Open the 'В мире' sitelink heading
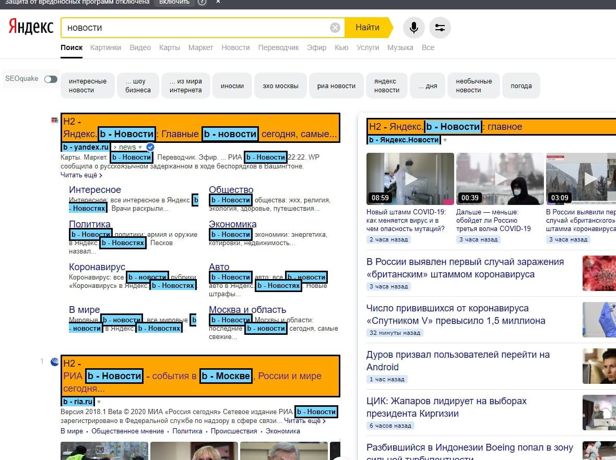 pyautogui.click(x=85, y=310)
